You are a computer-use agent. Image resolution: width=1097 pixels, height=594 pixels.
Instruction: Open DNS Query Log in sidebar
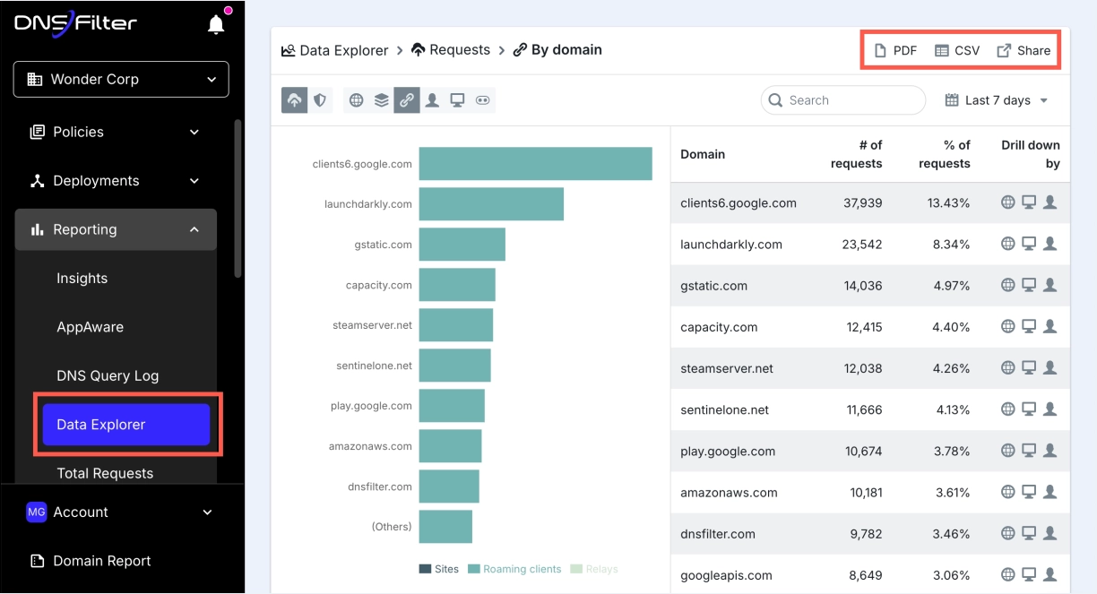click(x=108, y=375)
